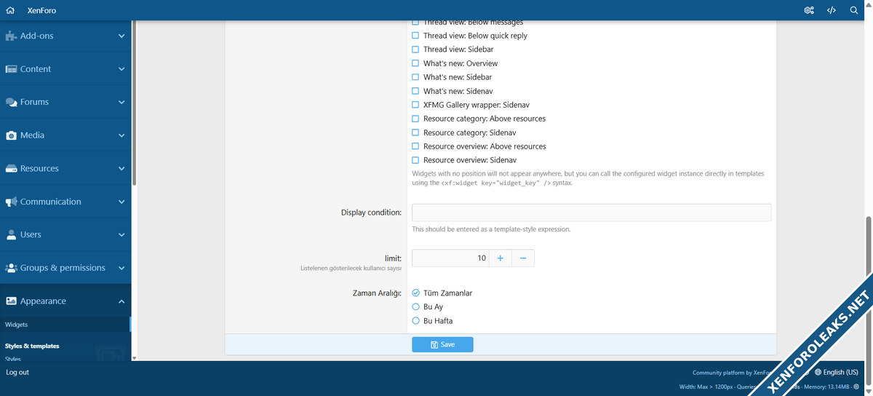Open the options gears icon in header
873x396 pixels.
[x=809, y=11]
